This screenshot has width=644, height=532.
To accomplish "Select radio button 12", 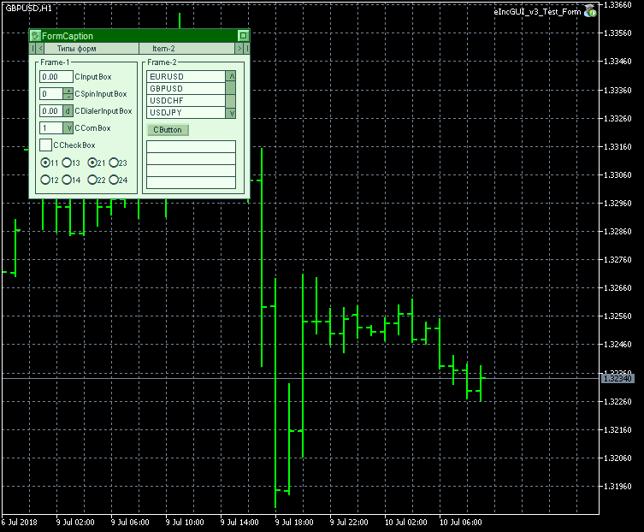I will [x=45, y=180].
